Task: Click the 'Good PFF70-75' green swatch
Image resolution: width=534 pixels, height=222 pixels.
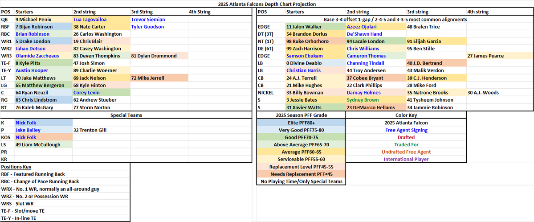Action: click(301, 137)
